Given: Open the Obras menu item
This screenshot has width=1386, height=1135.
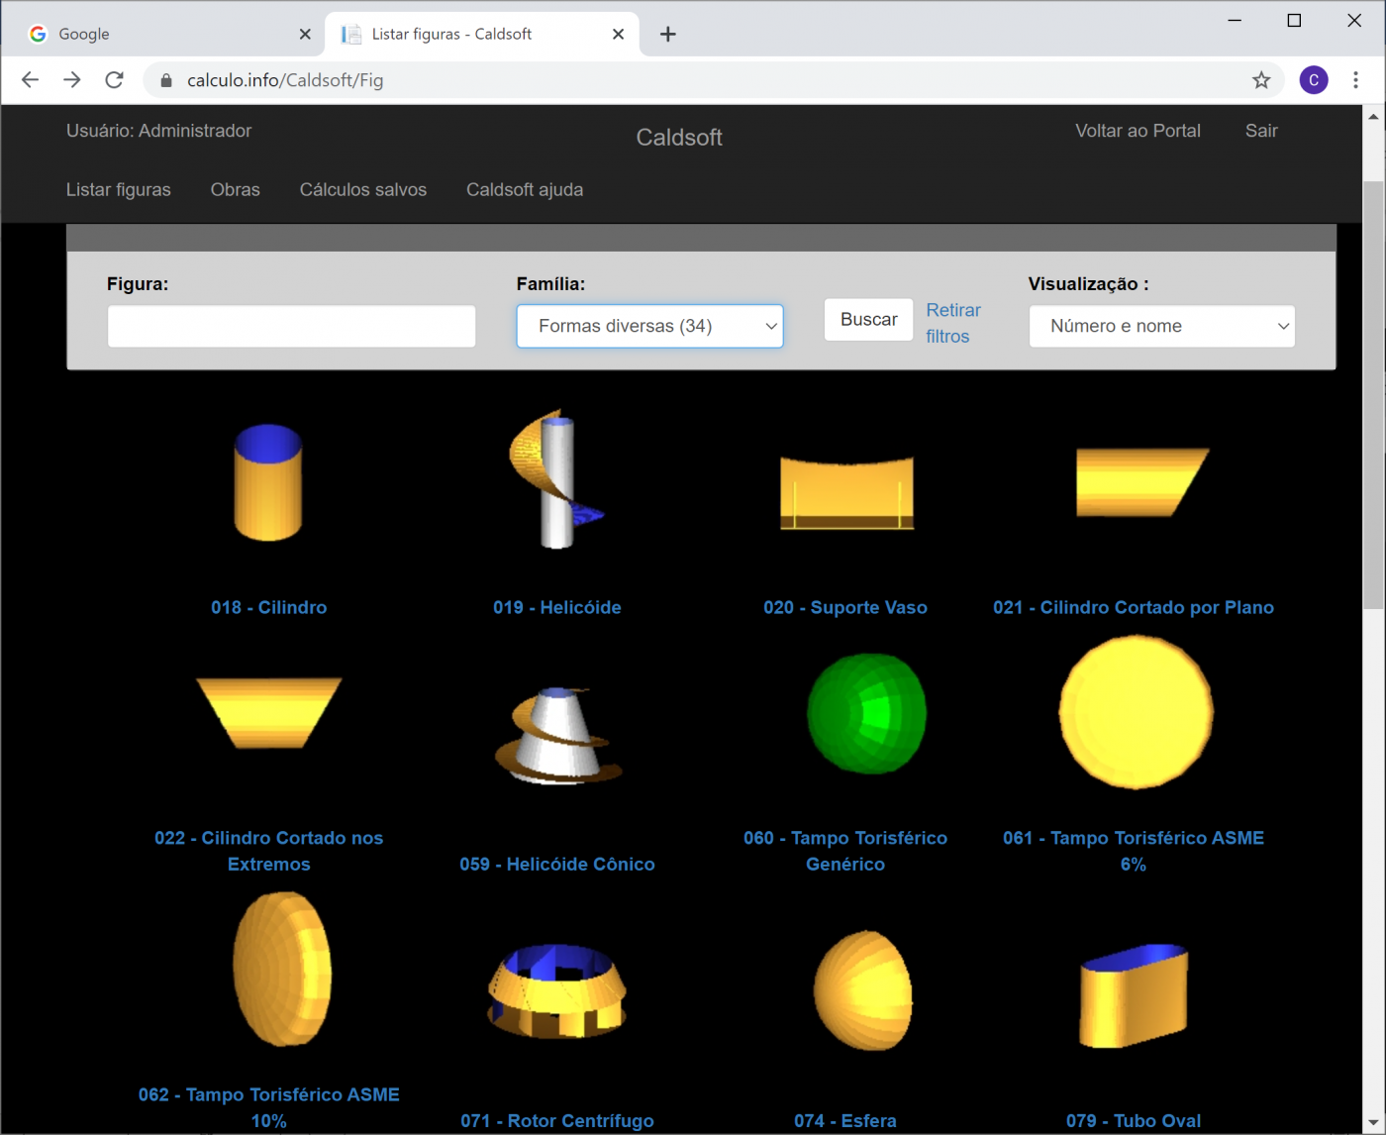Looking at the screenshot, I should (x=235, y=189).
